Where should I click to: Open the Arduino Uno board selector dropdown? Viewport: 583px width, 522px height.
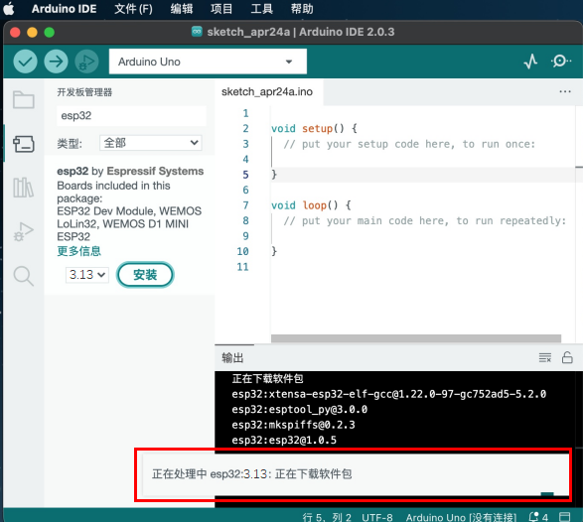click(208, 62)
